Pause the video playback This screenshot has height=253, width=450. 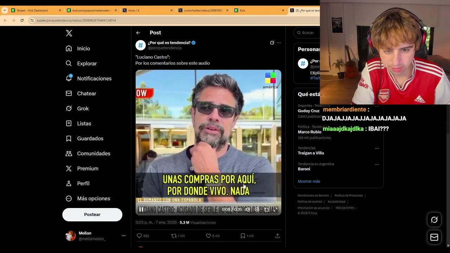click(141, 209)
